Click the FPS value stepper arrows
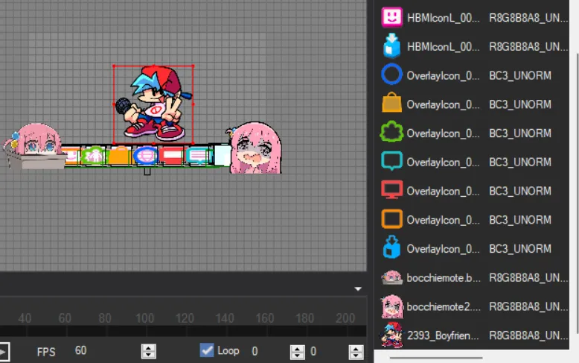The width and height of the screenshot is (579, 363). [149, 351]
